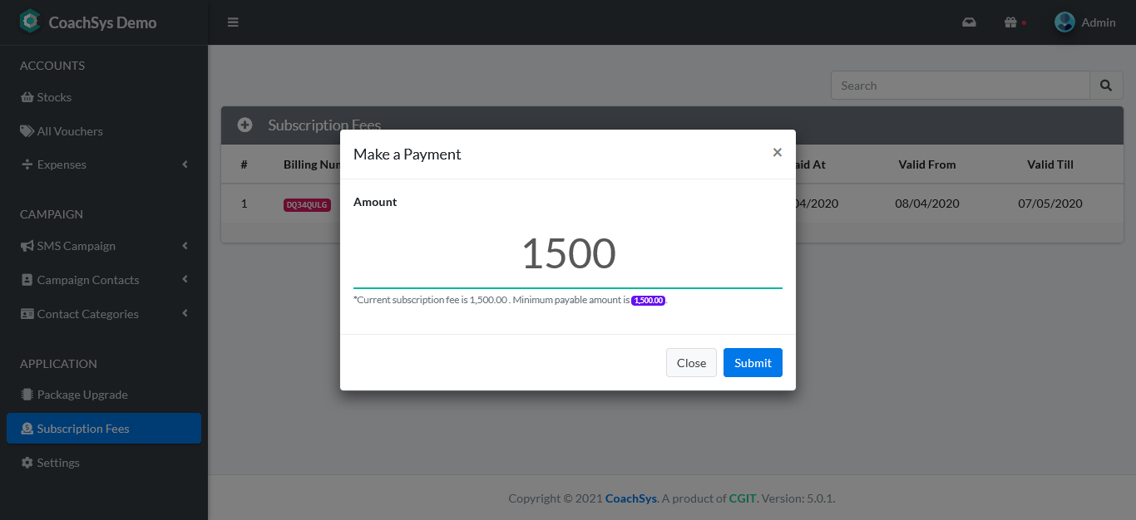Open Stocks in the sidebar
This screenshot has height=520, width=1136.
click(54, 97)
